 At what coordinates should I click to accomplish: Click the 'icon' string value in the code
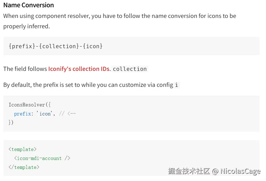[45, 114]
